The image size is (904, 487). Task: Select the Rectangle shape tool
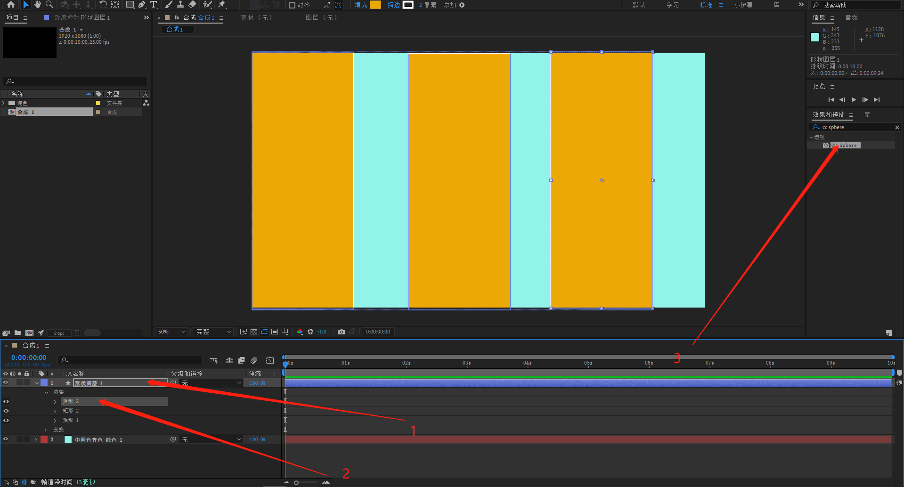coord(130,5)
